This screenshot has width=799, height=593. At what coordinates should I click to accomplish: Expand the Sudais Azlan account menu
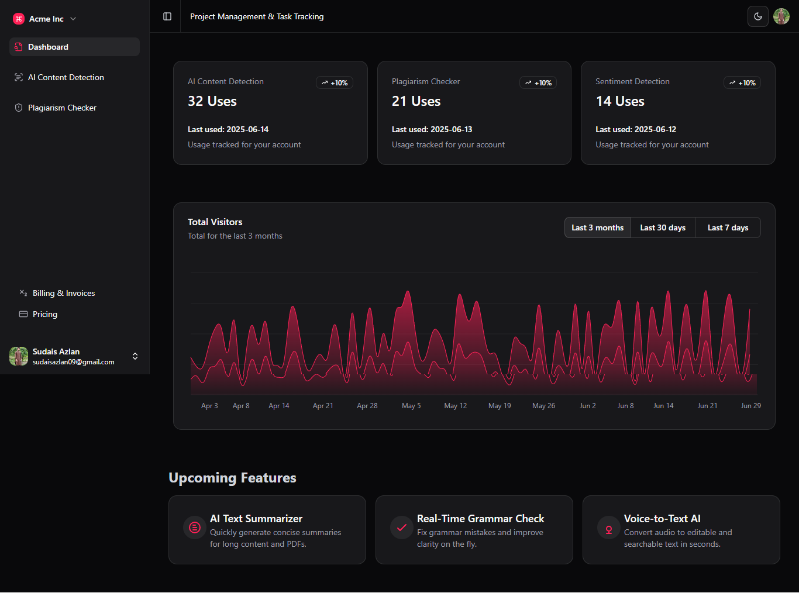(x=135, y=356)
